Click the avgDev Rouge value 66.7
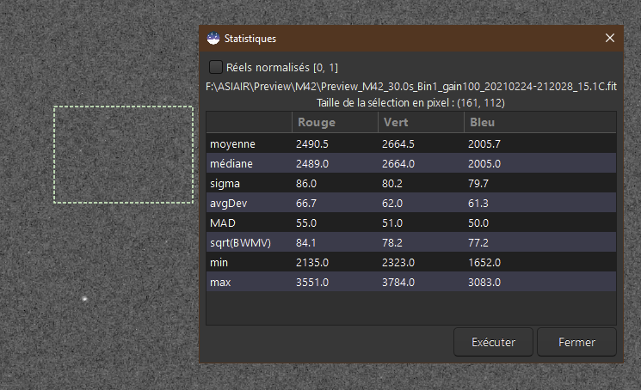The width and height of the screenshot is (641, 390). (x=306, y=203)
